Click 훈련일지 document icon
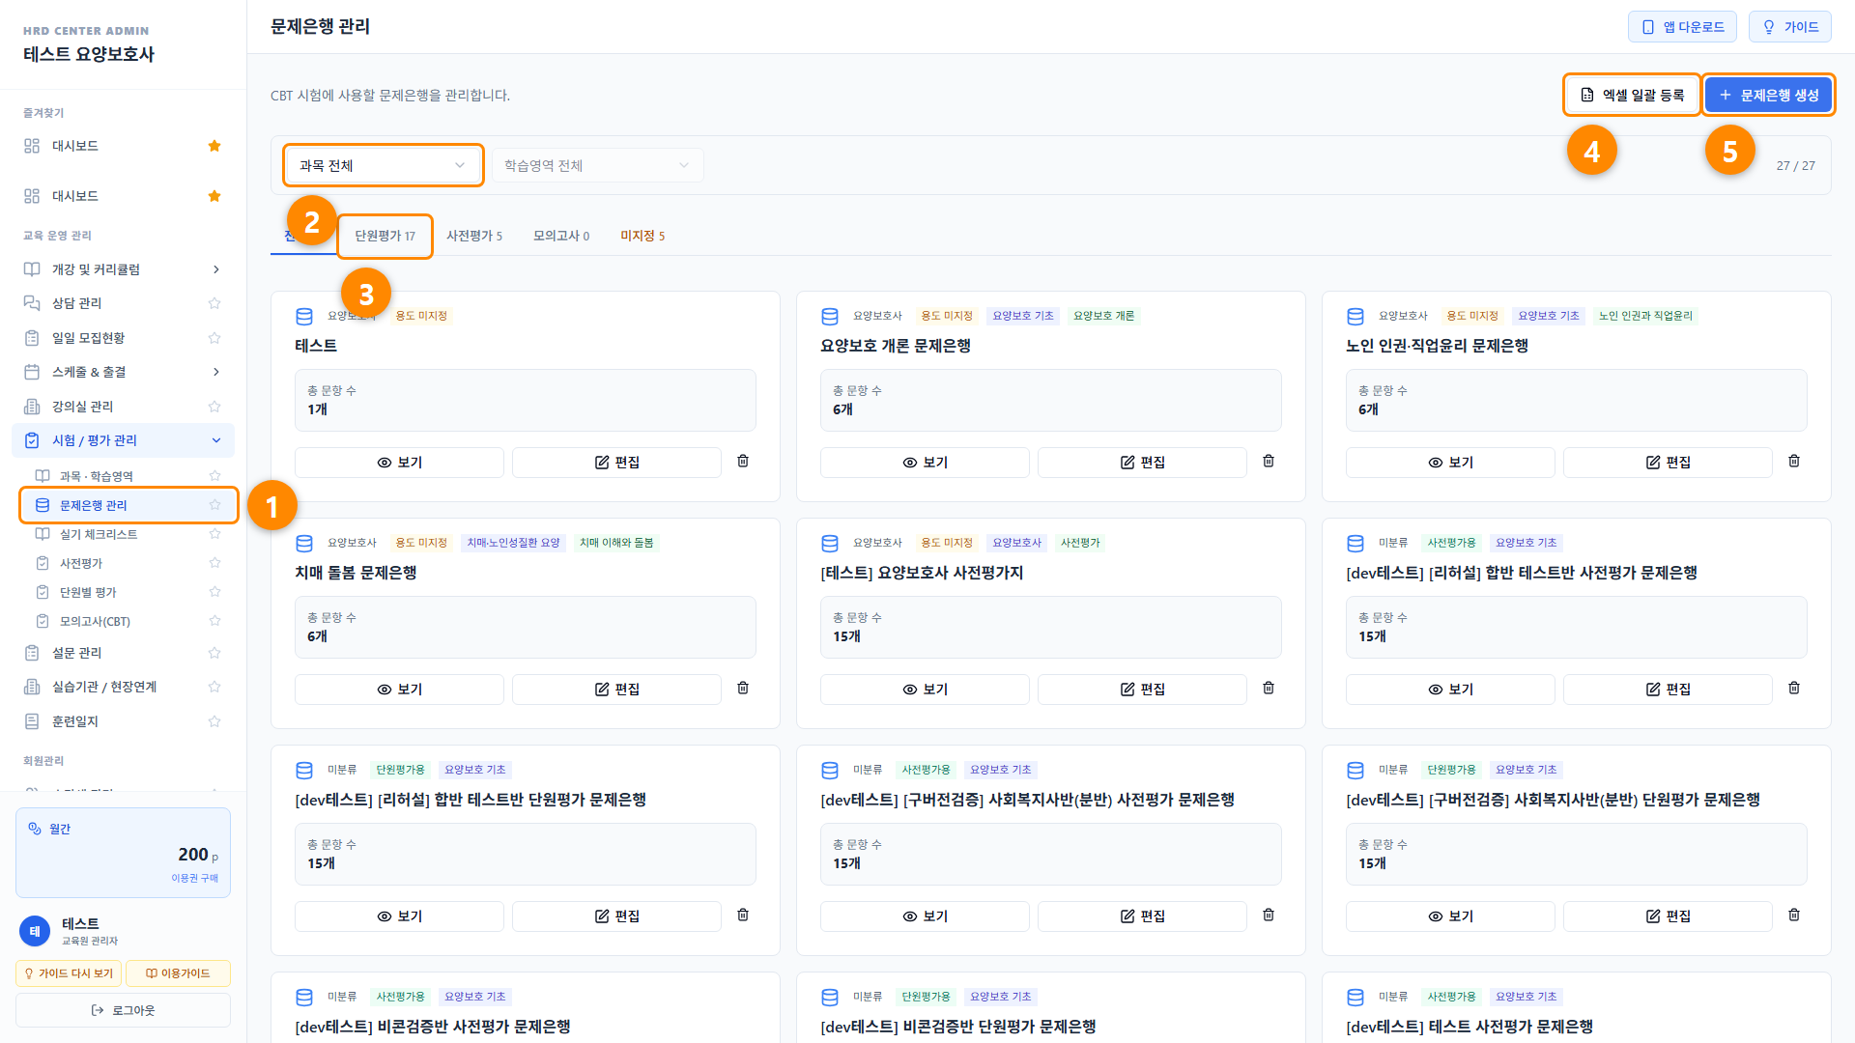Screen dimensions: 1855x1043 pos(32,721)
